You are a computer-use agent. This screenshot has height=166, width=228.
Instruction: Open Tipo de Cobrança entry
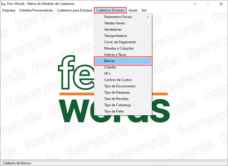click(x=123, y=105)
